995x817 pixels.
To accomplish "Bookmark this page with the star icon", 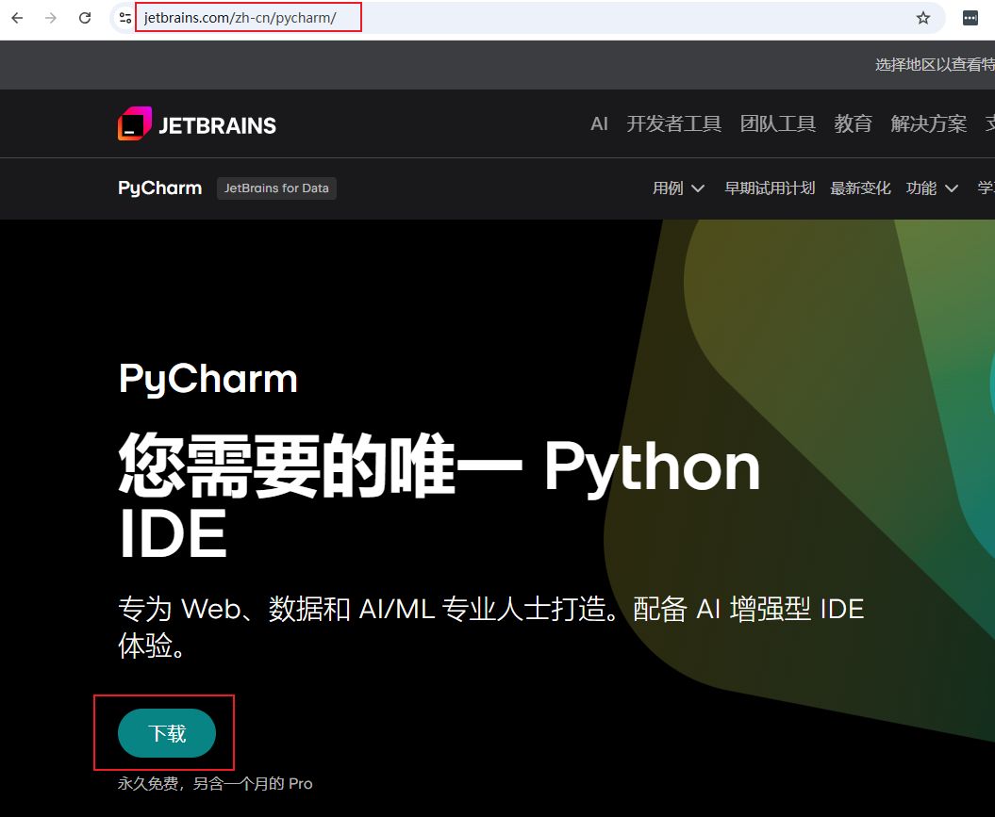I will 923,18.
